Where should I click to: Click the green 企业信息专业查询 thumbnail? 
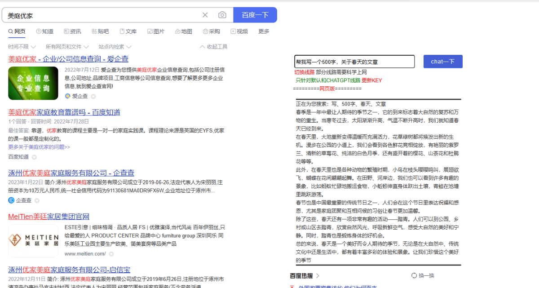click(x=33, y=83)
